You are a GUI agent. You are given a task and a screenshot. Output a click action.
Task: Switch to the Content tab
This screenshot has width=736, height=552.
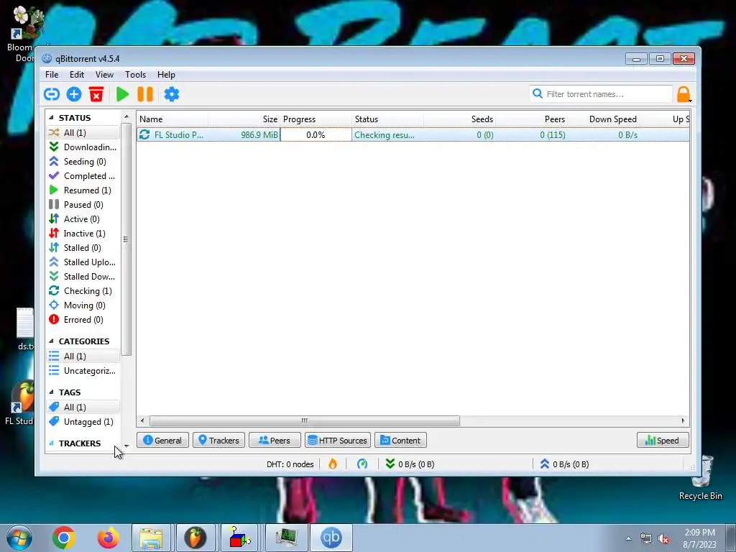coord(400,441)
